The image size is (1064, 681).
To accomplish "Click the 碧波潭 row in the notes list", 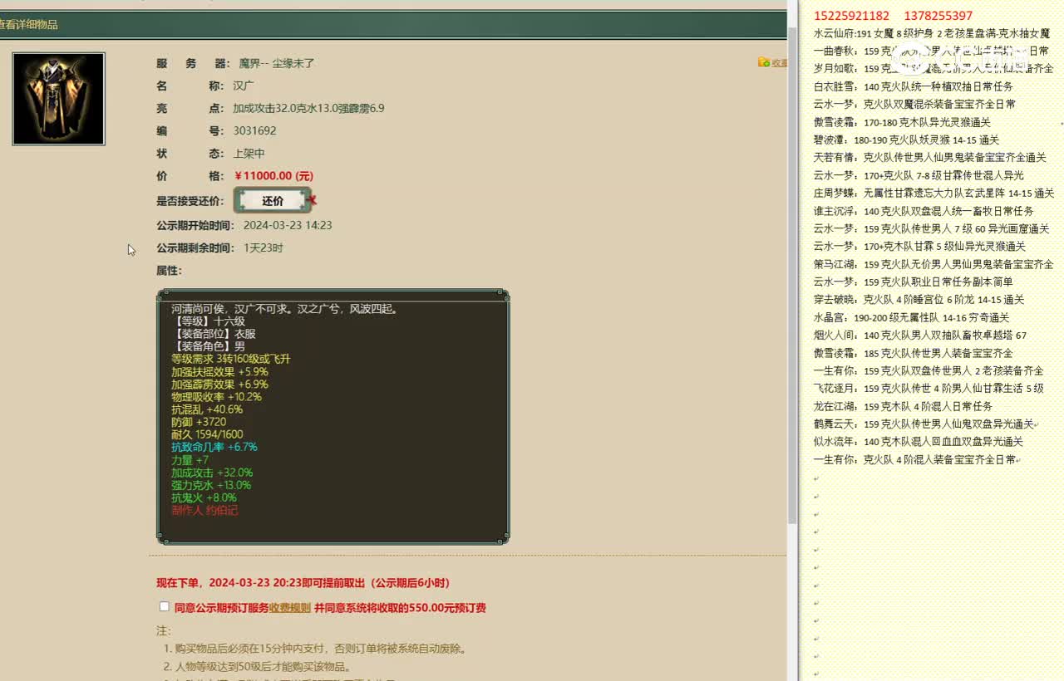I will pos(906,140).
